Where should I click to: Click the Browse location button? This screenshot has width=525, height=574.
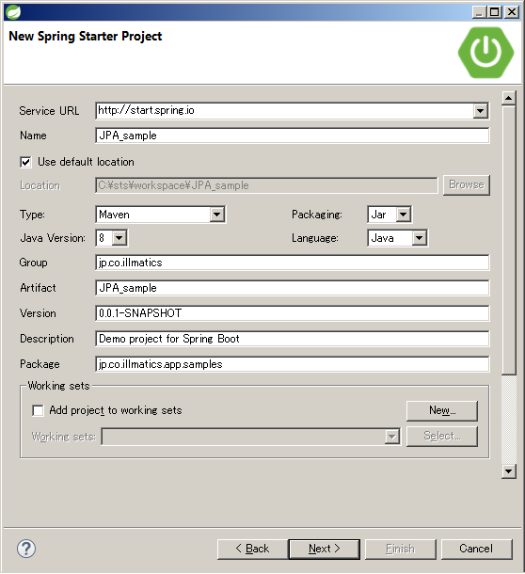coord(467,184)
